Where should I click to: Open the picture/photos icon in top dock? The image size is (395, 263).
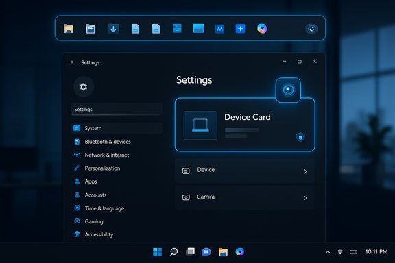198,29
